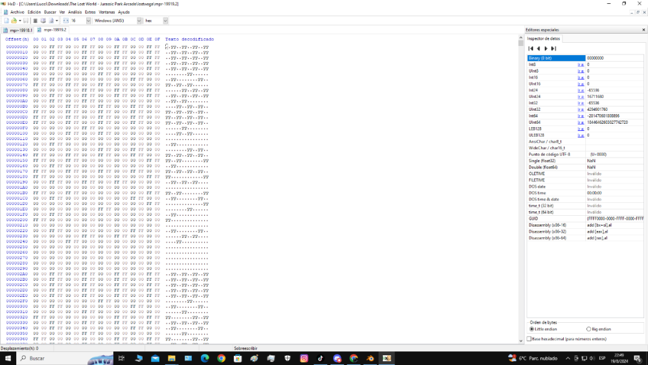Switch to the mpr-19918.1 file tab

click(x=17, y=30)
